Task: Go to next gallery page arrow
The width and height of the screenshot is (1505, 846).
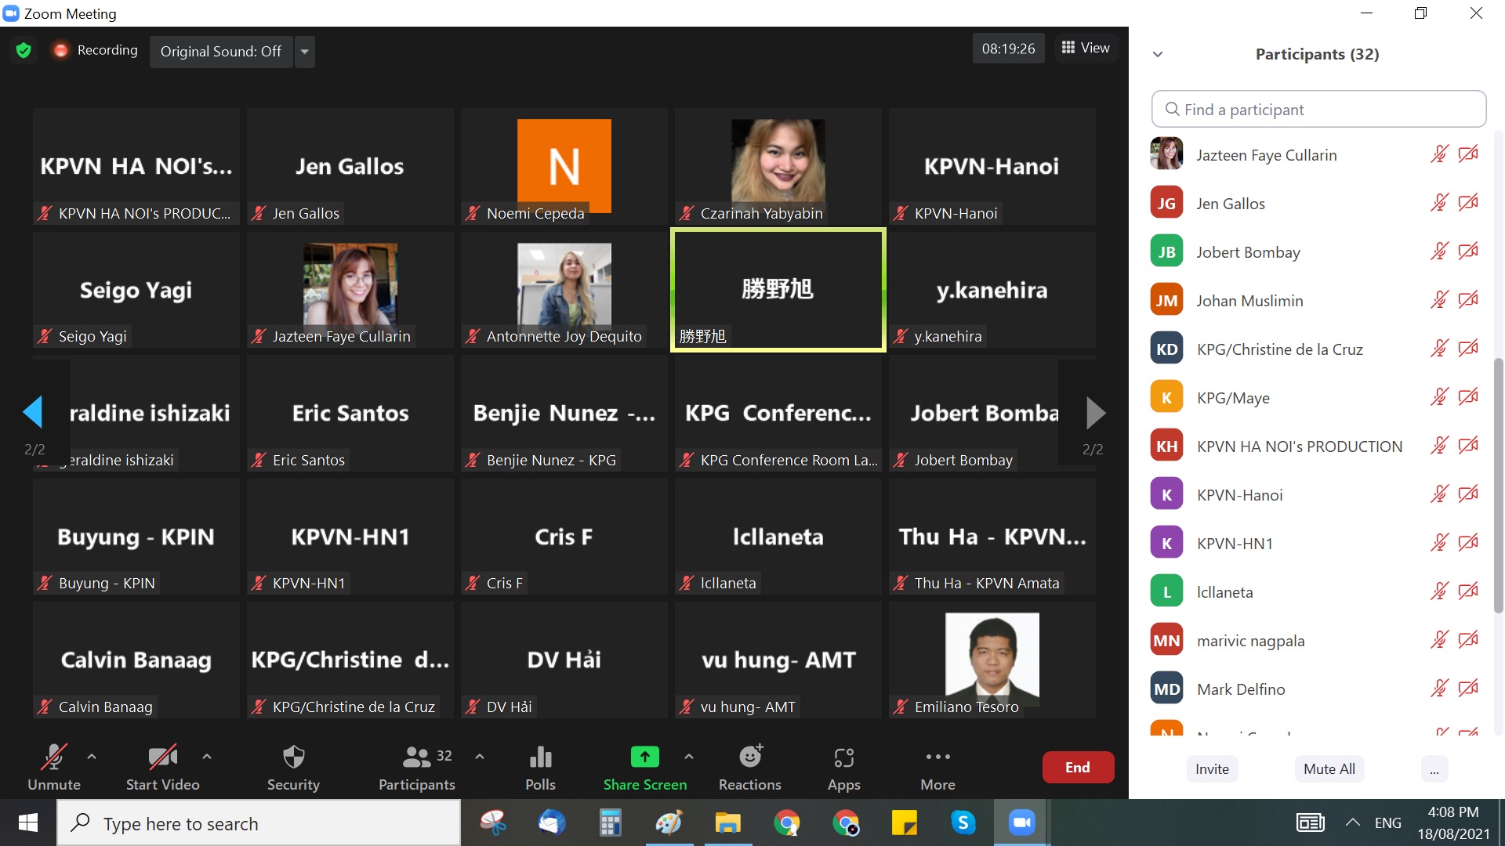Action: (1096, 412)
